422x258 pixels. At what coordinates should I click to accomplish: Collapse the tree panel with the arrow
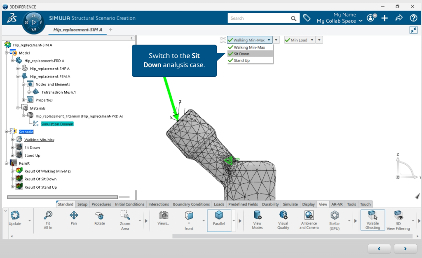click(x=131, y=38)
